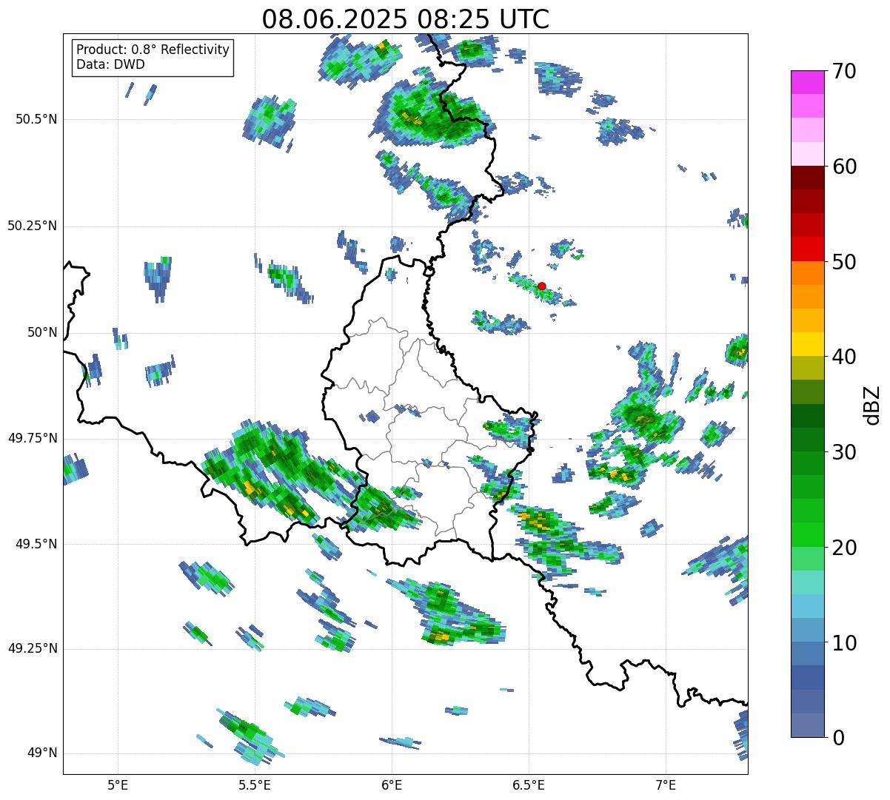Click the colorbar label "dBZ"

coord(872,404)
